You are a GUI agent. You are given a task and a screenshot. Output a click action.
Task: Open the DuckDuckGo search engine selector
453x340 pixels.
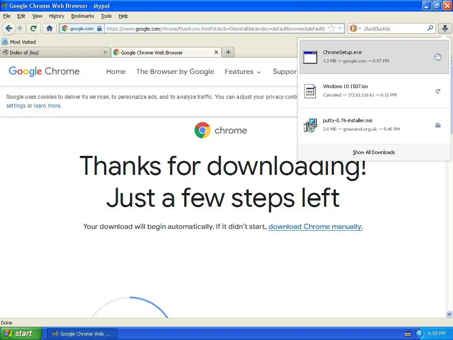point(355,28)
